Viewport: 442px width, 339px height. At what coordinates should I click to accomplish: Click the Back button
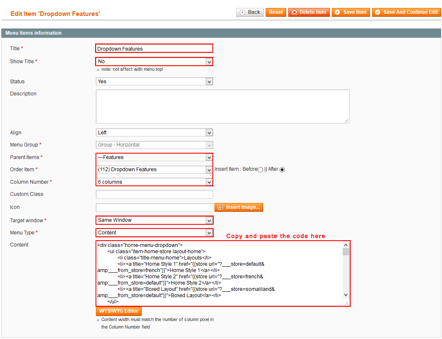250,12
